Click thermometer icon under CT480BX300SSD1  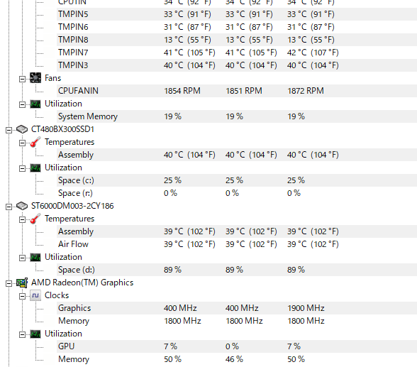[35, 142]
